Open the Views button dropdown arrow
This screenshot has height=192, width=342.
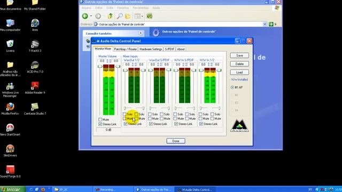pyautogui.click(x=142, y=16)
